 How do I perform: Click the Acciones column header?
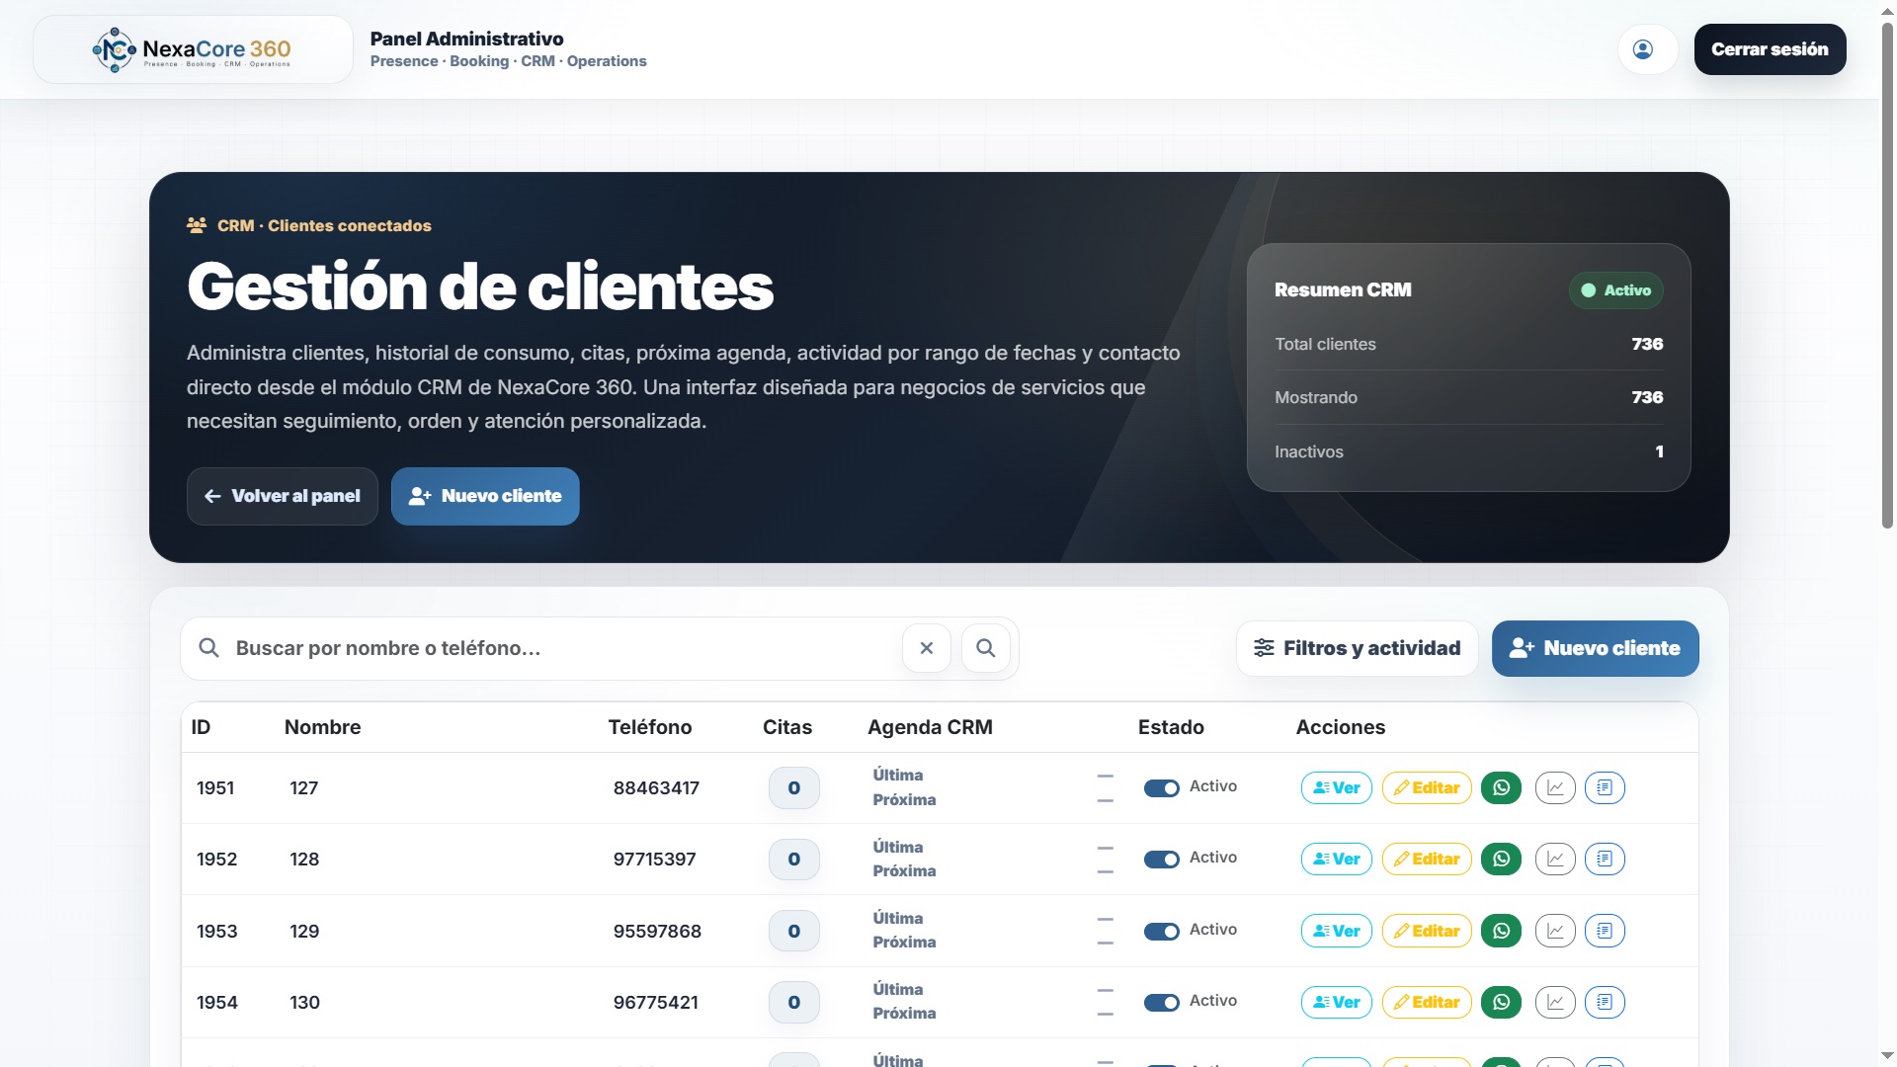[1341, 727]
